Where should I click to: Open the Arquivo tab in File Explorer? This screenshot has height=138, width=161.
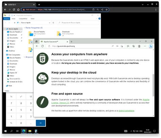pyautogui.click(x=6, y=19)
